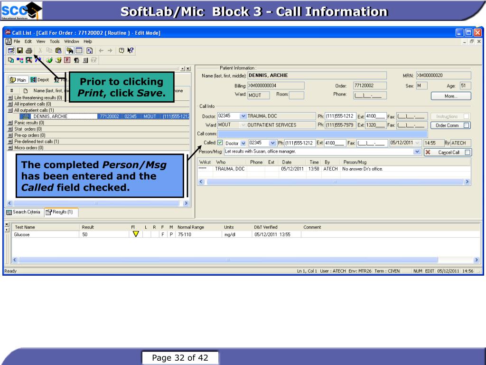Open the File menu
Image resolution: width=486 pixels, height=365 pixels.
pyautogui.click(x=17, y=41)
